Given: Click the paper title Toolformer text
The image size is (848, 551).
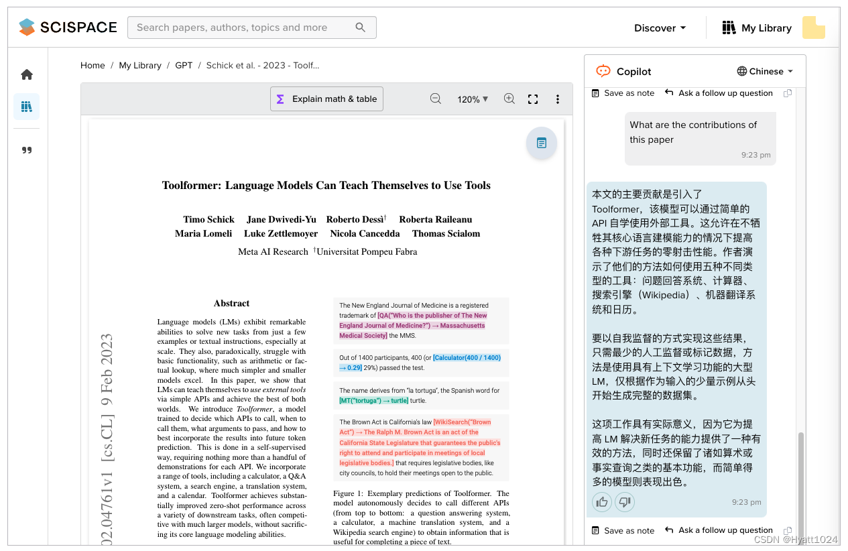Looking at the screenshot, I should (x=326, y=185).
